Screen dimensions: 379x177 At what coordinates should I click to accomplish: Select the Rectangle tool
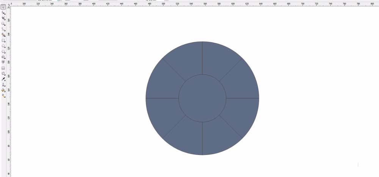point(3,40)
